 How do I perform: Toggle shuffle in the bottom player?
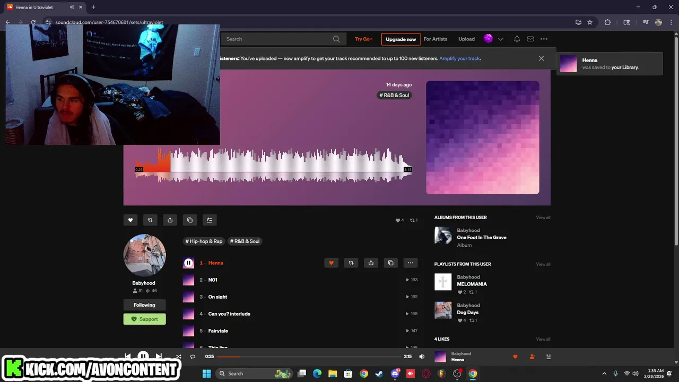pyautogui.click(x=178, y=357)
